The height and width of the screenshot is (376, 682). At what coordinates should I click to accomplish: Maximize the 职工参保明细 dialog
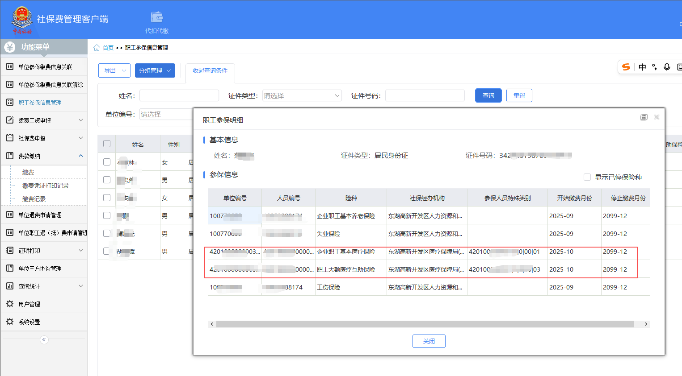[644, 117]
